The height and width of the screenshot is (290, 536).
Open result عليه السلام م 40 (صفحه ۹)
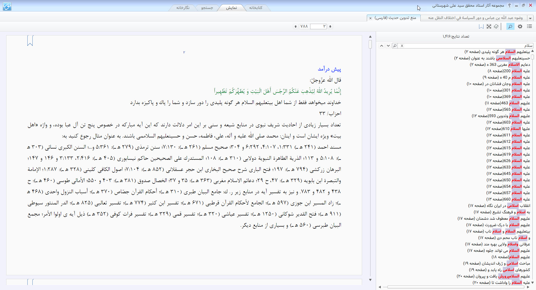pyautogui.click(x=506, y=78)
